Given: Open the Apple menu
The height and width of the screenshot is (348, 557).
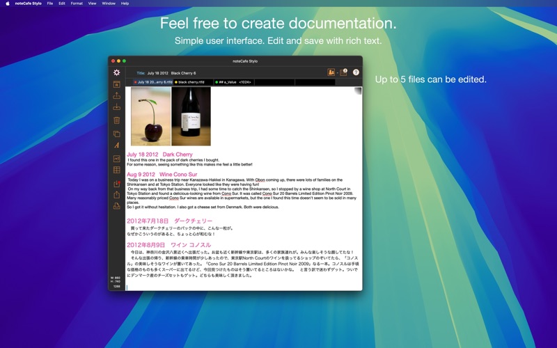Looking at the screenshot, I should pos(8,3).
